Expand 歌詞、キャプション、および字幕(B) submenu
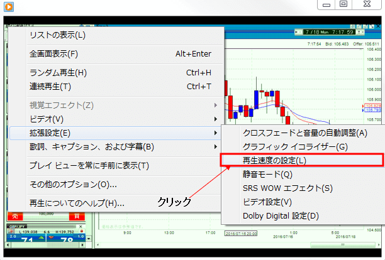Viewport: 385px width, 260px height. 92,147
